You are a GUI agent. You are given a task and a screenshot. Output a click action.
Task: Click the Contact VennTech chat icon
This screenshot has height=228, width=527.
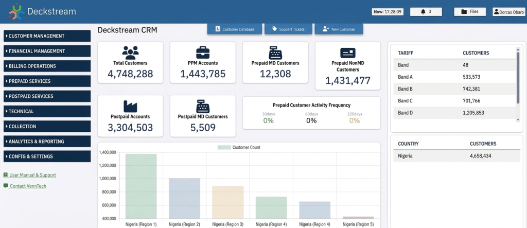[5, 186]
